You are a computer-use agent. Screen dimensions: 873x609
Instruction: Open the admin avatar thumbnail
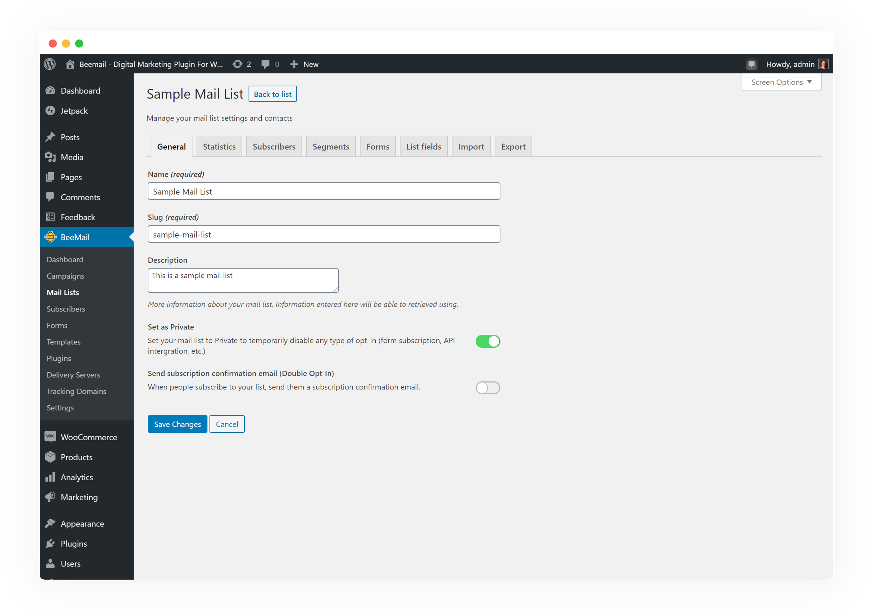tap(823, 64)
